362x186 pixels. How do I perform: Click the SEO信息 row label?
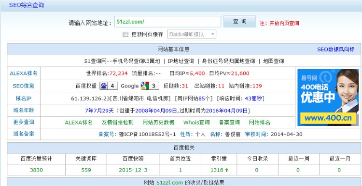pos(24,86)
